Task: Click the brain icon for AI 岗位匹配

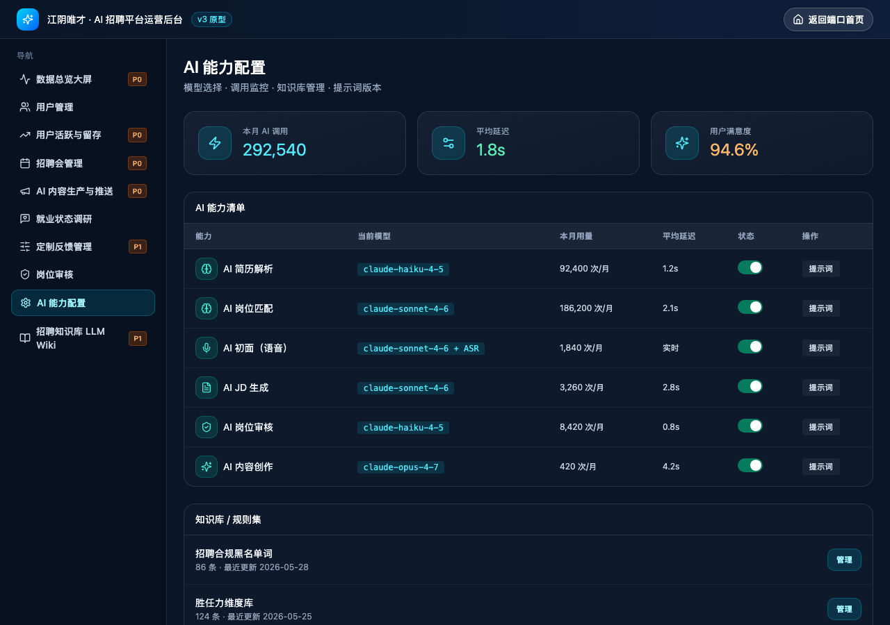Action: 207,308
